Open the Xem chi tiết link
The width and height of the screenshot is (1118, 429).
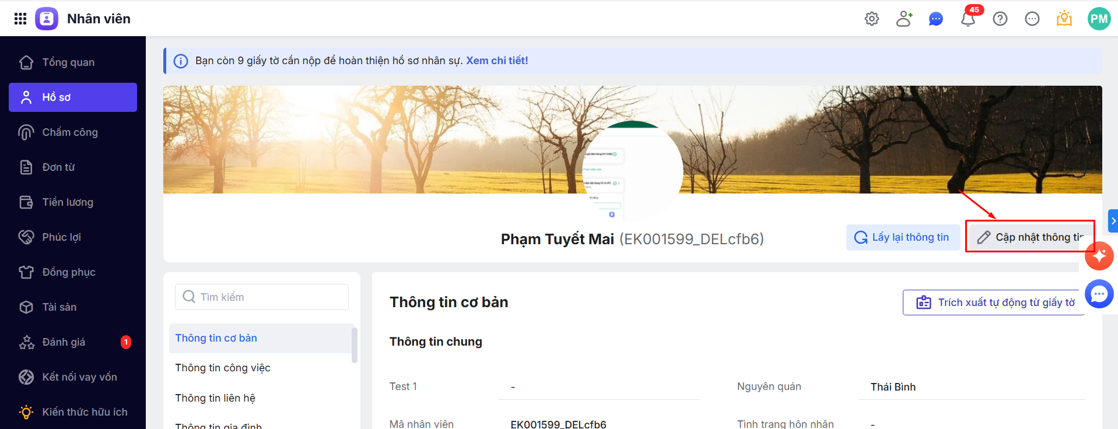(497, 61)
